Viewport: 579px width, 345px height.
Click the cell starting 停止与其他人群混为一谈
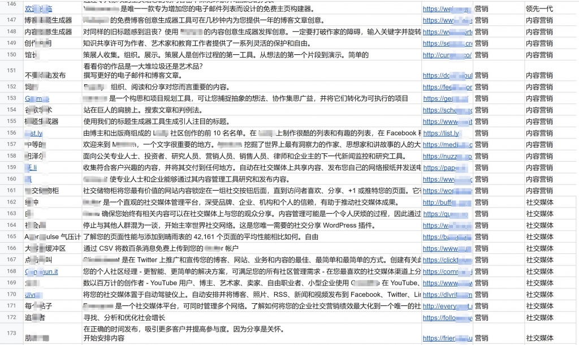pyautogui.click(x=252, y=225)
